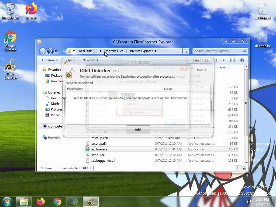
Task: Select the iessetup.ceb file
Action: coord(99,138)
